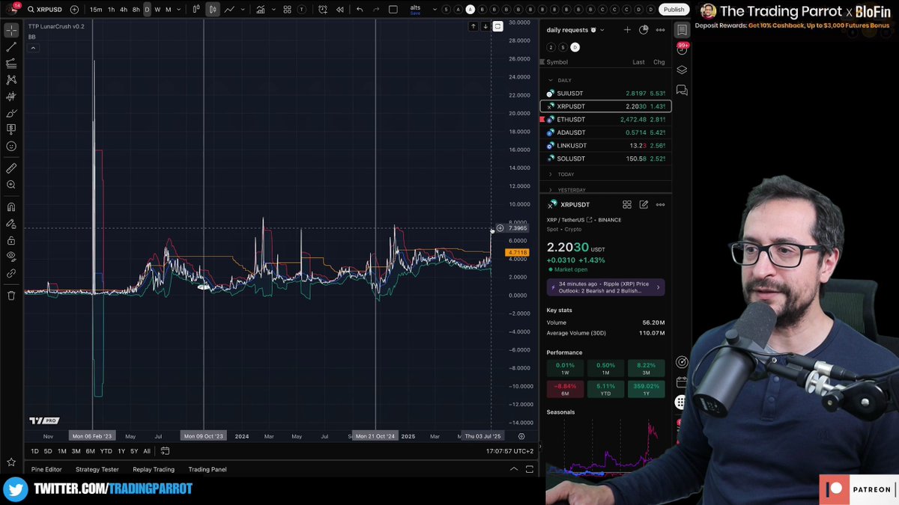
Task: Select the trend line drawing tool
Action: [11, 46]
